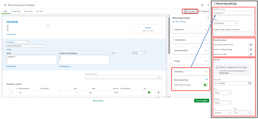Image resolution: width=258 pixels, height=119 pixels.
Task: Go back using Recurring settings chevron
Action: 215,4
